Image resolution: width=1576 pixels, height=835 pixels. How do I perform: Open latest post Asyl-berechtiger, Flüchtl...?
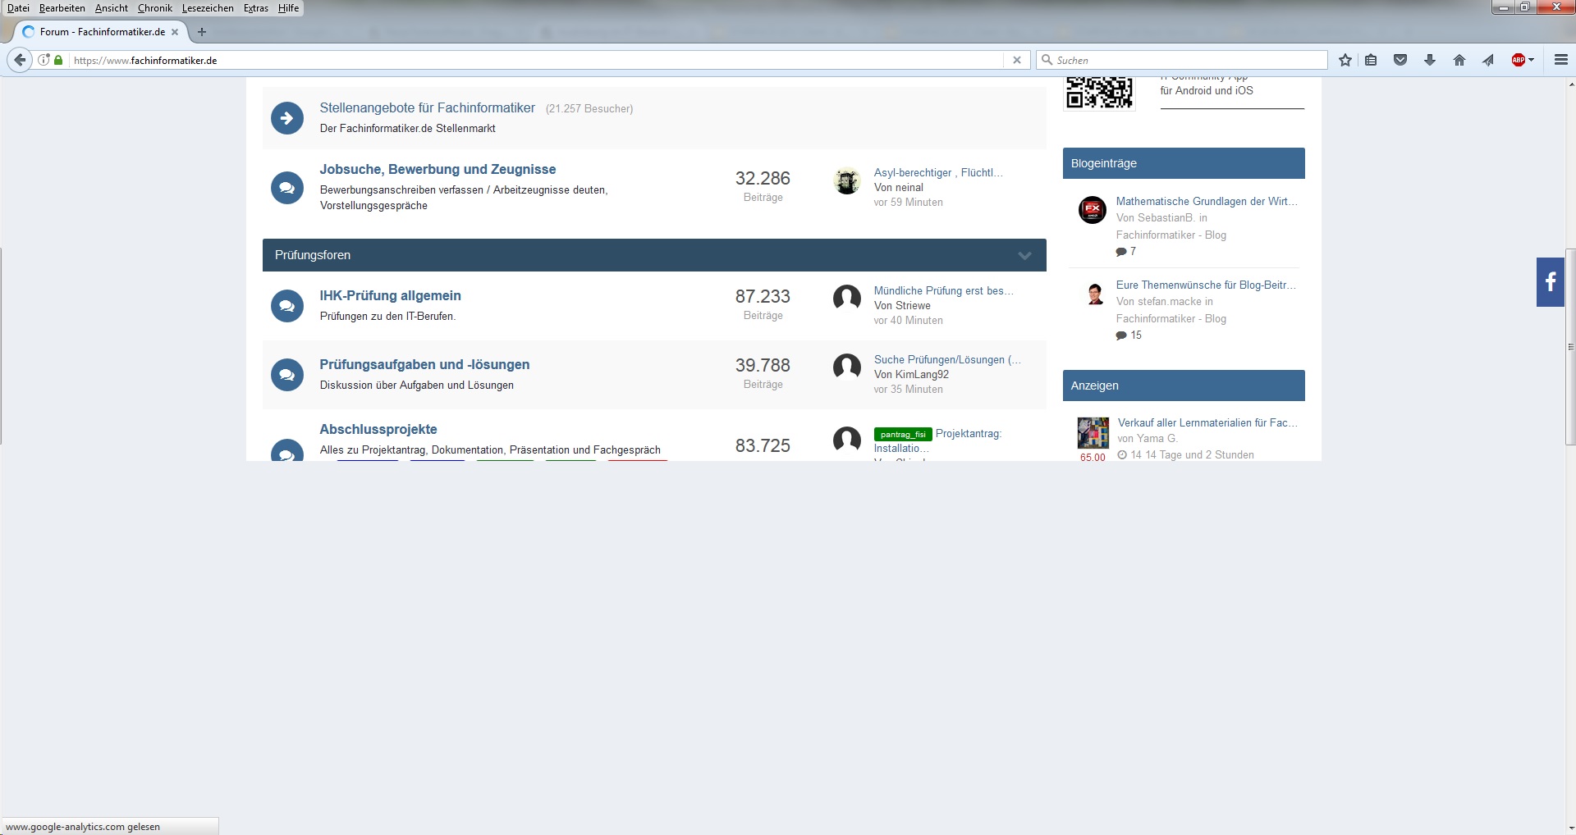click(x=938, y=173)
